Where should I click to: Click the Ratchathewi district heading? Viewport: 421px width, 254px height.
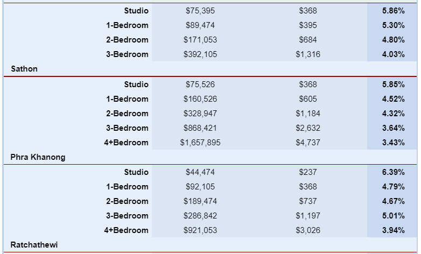34,245
